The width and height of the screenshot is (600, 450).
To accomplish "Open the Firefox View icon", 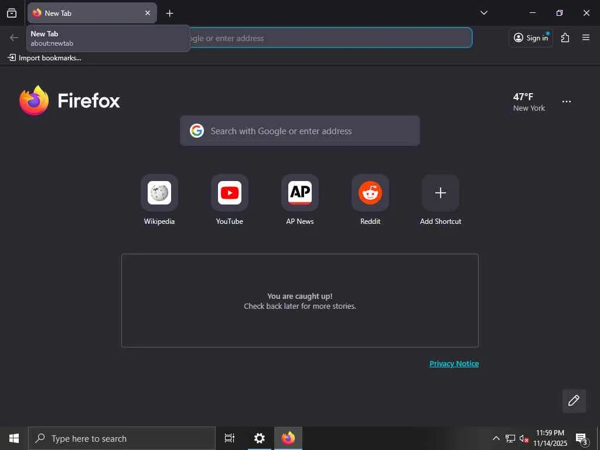I will tap(12, 13).
